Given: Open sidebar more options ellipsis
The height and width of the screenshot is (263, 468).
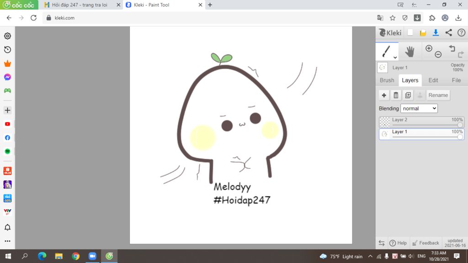Looking at the screenshot, I should pyautogui.click(x=7, y=241).
